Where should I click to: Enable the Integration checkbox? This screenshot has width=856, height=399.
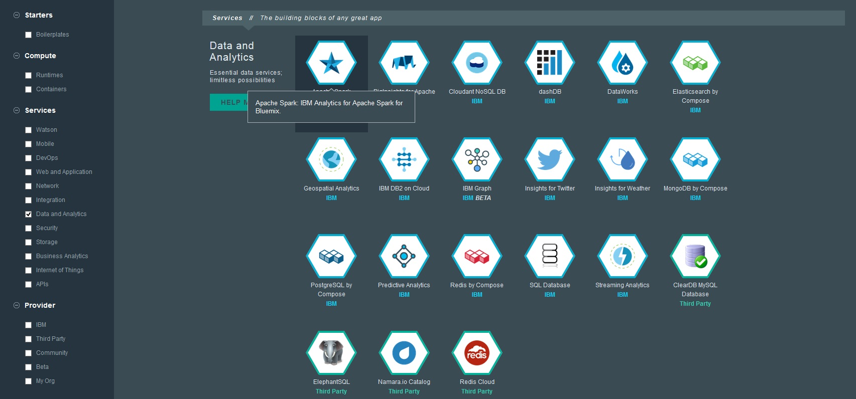coord(29,201)
